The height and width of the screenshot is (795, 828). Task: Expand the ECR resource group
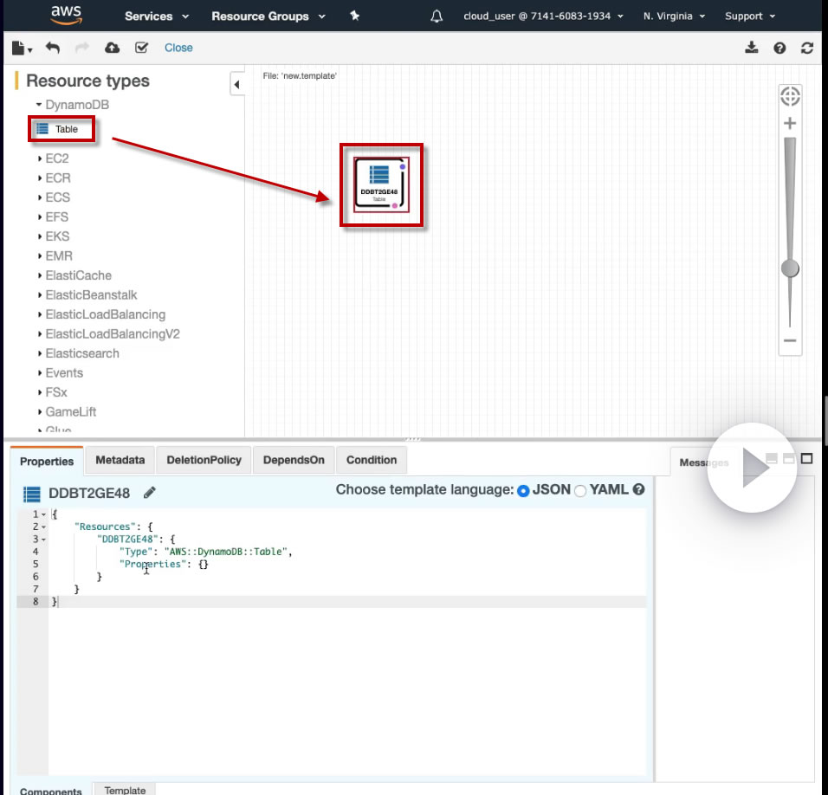[x=40, y=178]
